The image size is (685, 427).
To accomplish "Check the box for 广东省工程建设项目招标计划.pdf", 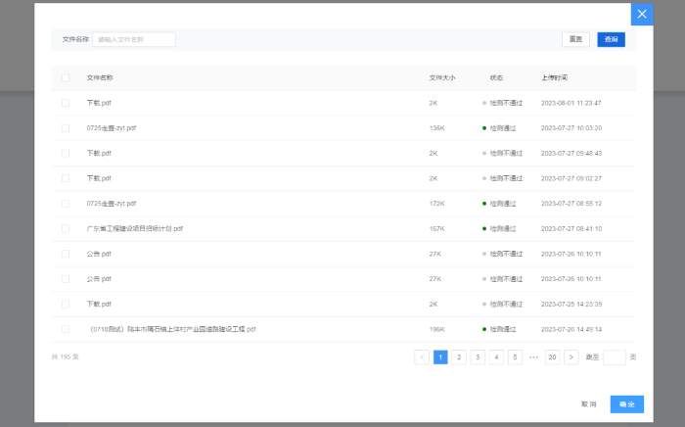I will tap(66, 228).
